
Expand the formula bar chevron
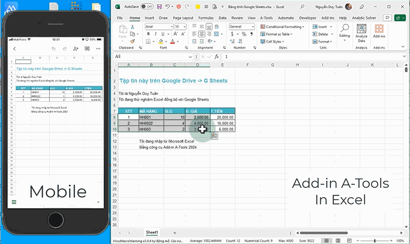coord(404,56)
